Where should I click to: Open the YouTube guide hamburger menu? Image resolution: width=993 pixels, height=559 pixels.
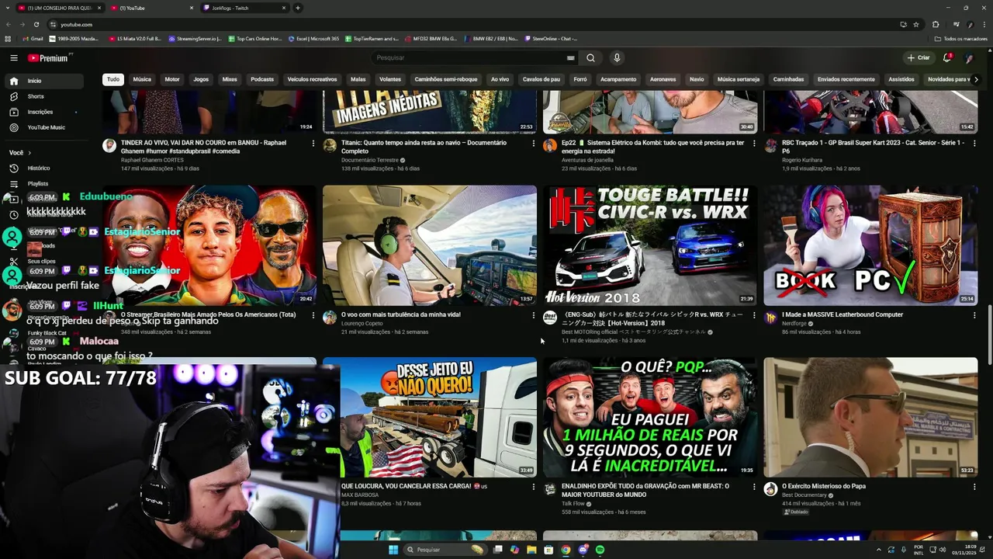(13, 57)
